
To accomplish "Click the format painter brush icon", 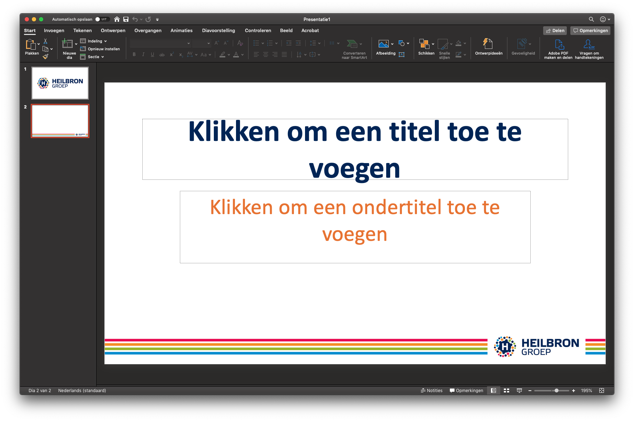I will pyautogui.click(x=45, y=56).
